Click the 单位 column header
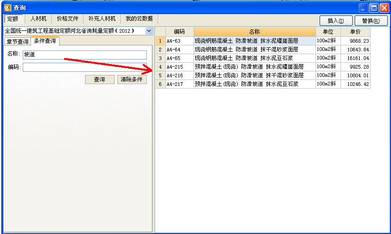 click(328, 32)
